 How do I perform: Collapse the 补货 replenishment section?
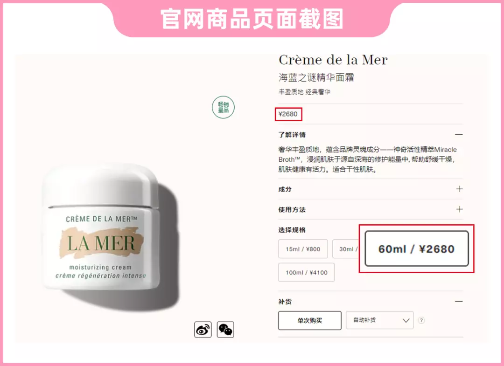[459, 302]
